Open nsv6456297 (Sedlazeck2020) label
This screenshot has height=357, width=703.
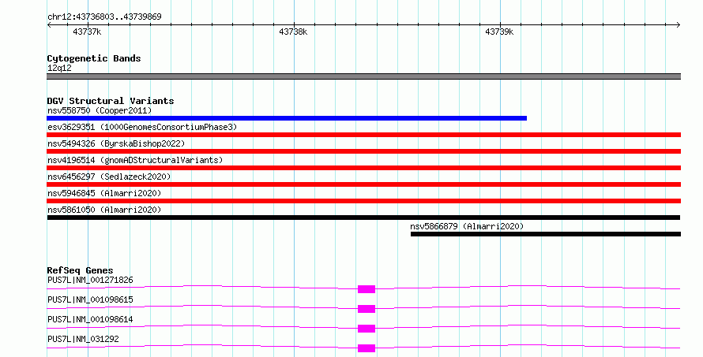(109, 177)
